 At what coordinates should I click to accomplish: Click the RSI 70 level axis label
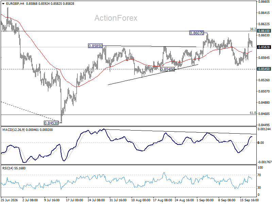click(x=259, y=175)
